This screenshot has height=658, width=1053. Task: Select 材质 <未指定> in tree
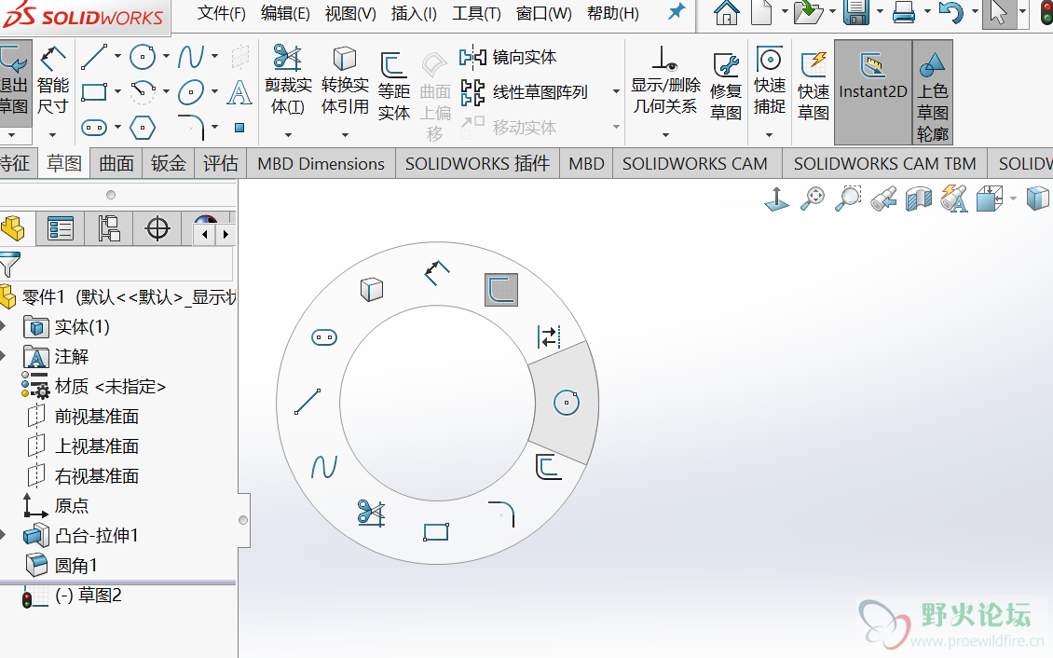click(110, 386)
